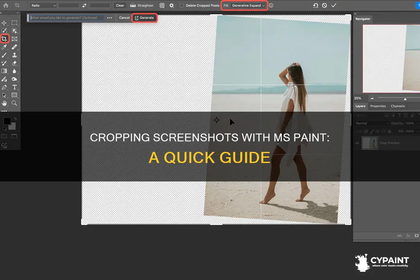This screenshot has width=420, height=280.
Task: Click Cancel in the generate bar
Action: (x=124, y=18)
